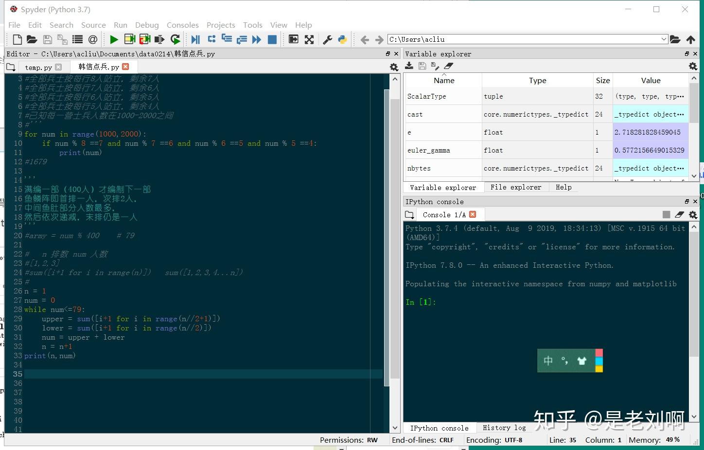Switch to the temp.py editor tab
The width and height of the screenshot is (704, 450).
point(38,67)
